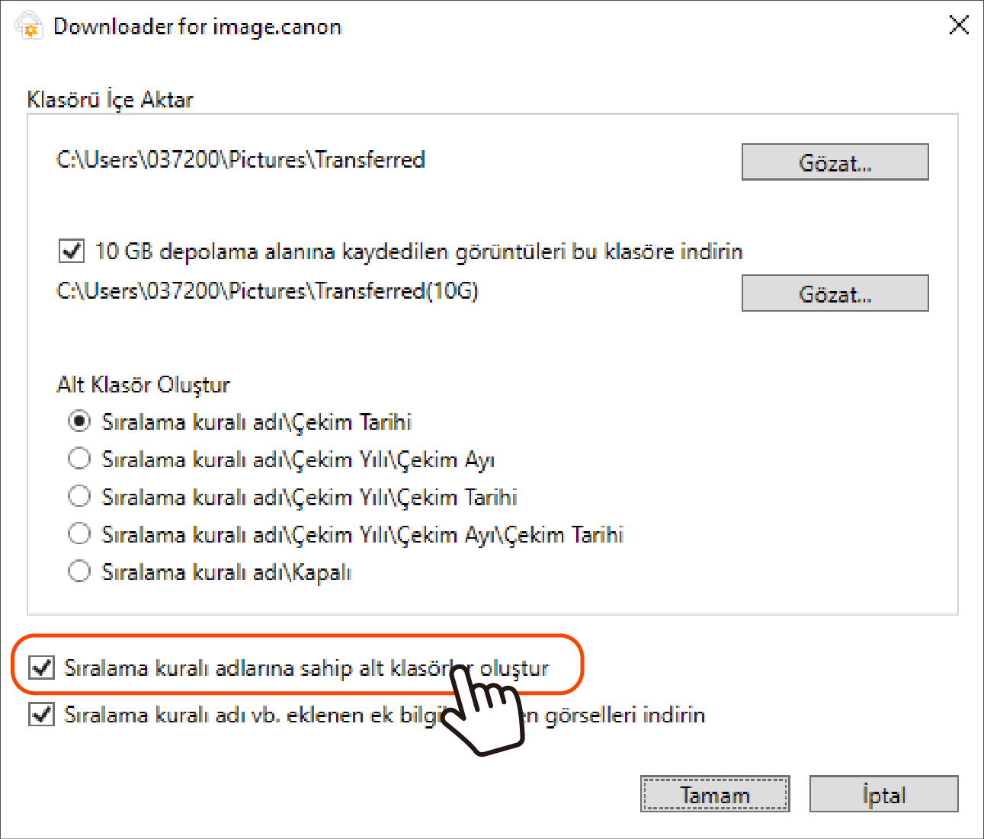
Task: Pick Sıralama kuralı adı\Çekim Yılı\Çekim Tarihi
Action: pos(79,496)
